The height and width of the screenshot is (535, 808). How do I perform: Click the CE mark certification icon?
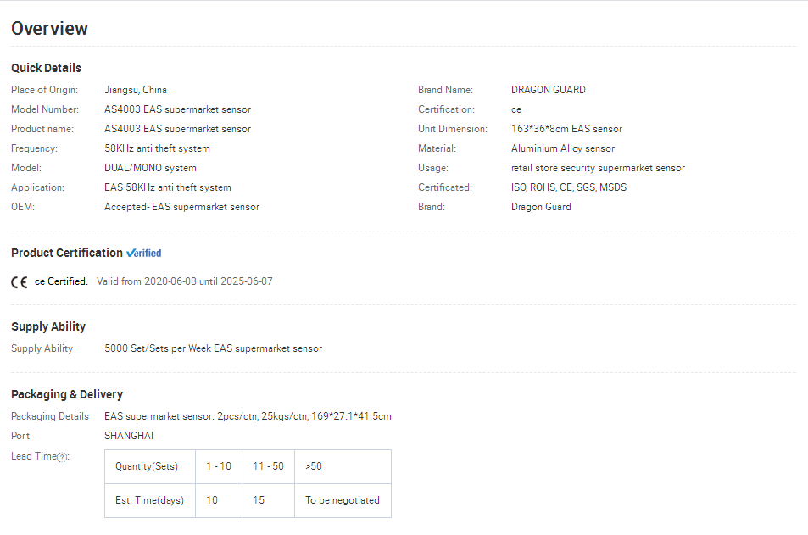pos(19,282)
